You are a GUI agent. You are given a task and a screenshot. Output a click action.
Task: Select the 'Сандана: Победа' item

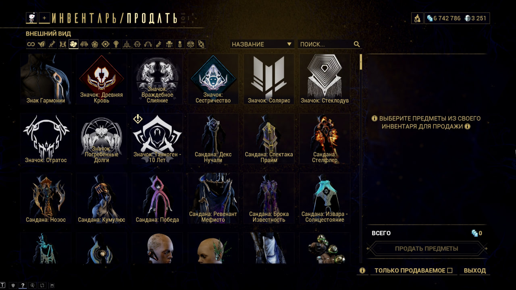157,198
